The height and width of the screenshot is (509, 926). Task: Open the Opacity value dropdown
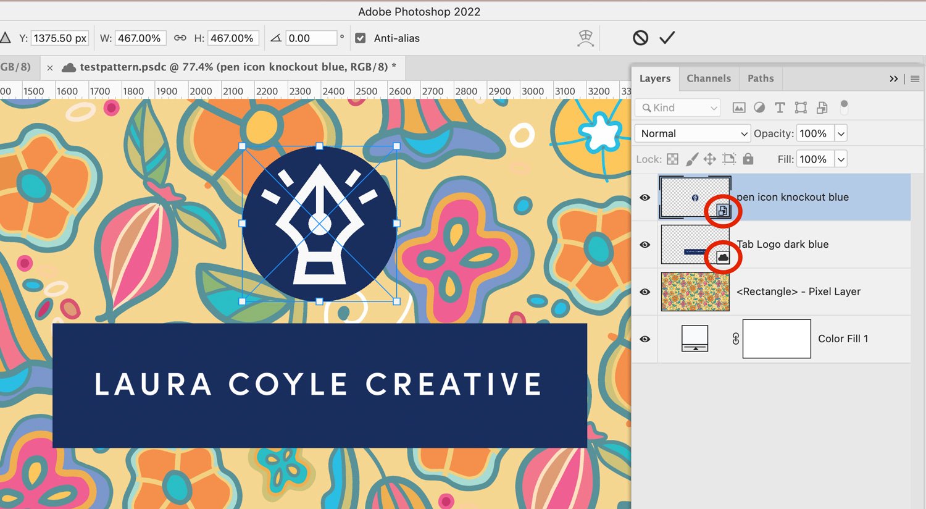[x=841, y=133]
